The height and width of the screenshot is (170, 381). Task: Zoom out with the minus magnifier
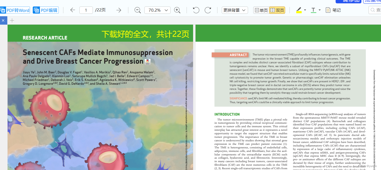[x=138, y=10]
